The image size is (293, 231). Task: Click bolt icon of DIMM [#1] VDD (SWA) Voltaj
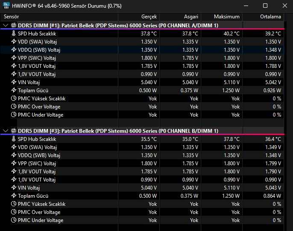pyautogui.click(x=14, y=41)
